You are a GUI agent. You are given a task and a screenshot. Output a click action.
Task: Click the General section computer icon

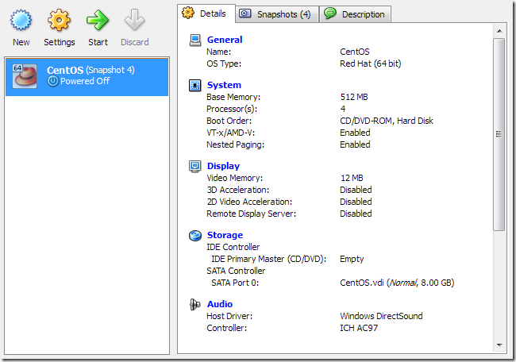point(195,40)
